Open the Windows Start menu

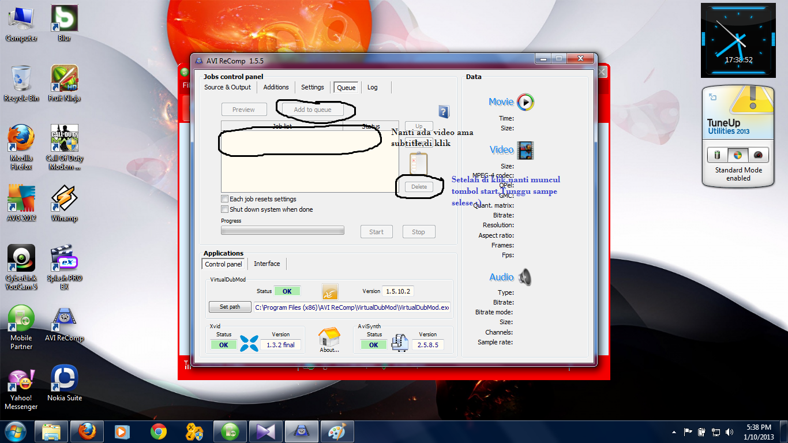click(x=15, y=431)
